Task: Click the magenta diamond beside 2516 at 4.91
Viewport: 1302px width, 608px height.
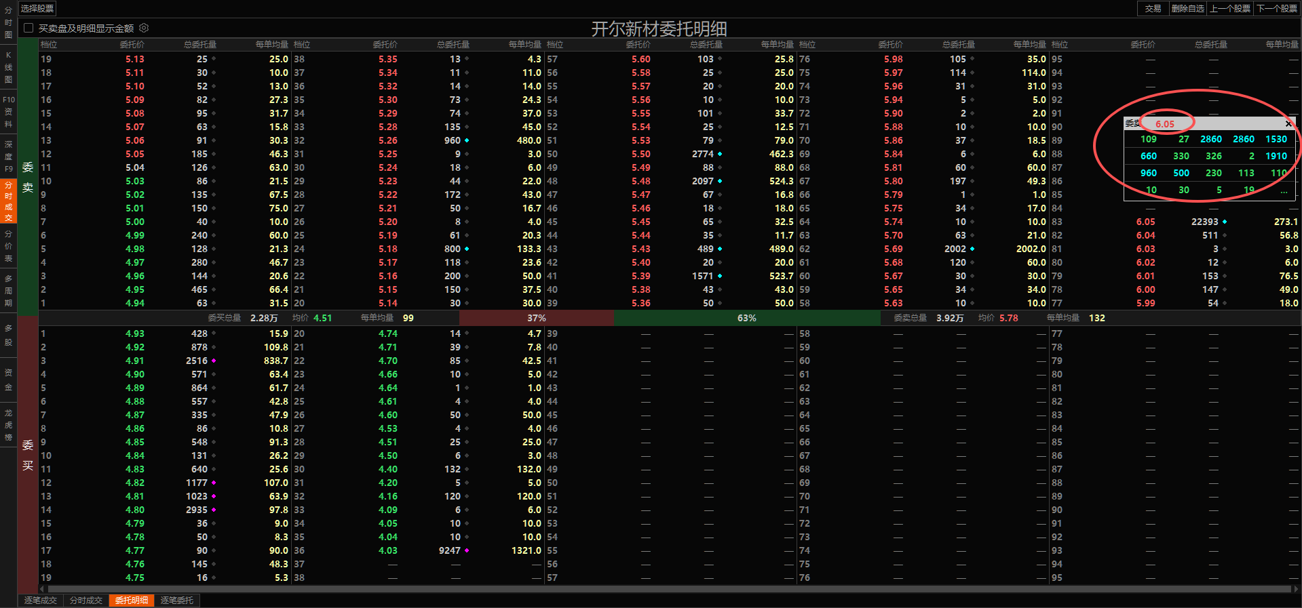Action: pyautogui.click(x=214, y=361)
